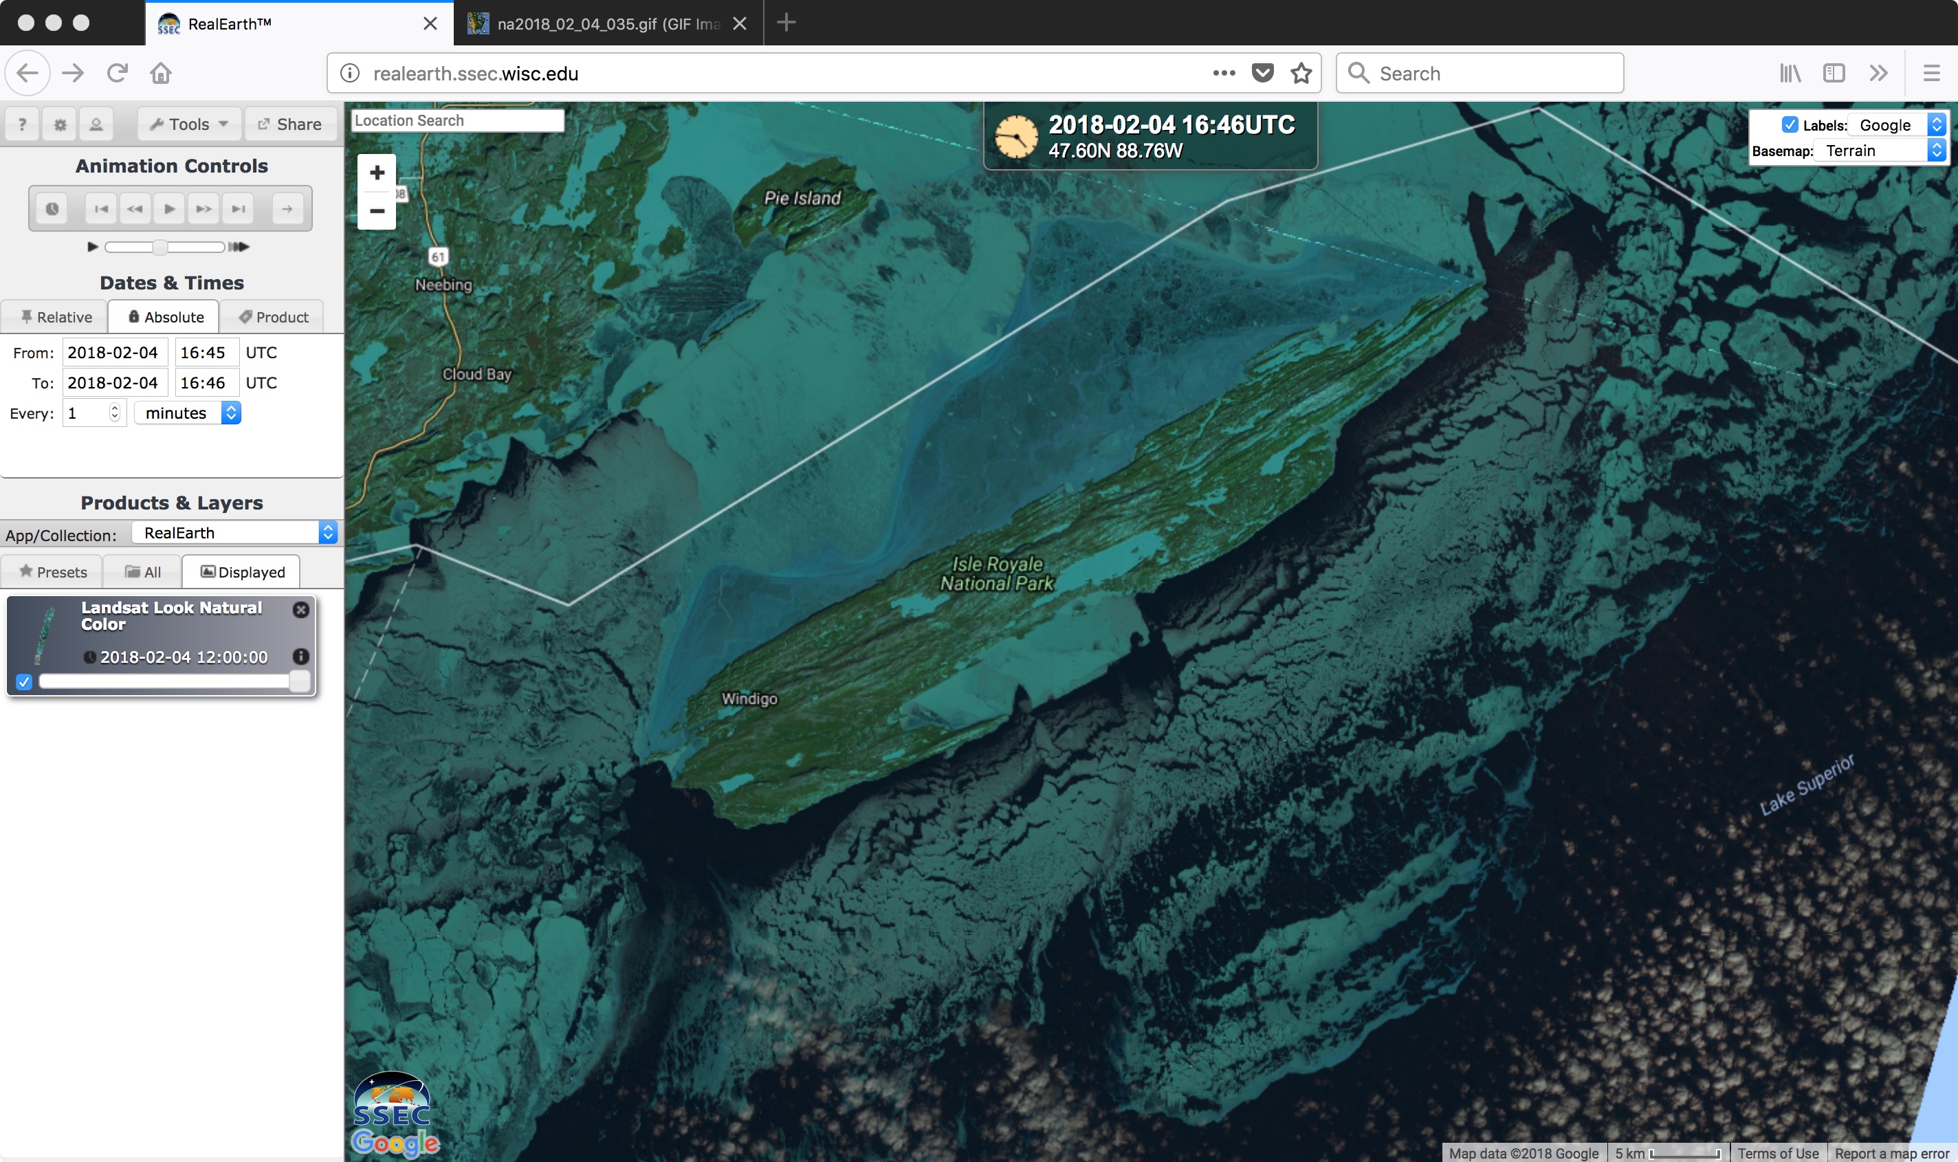Click the Landsat layer thumbnail
The height and width of the screenshot is (1162, 1958).
click(45, 636)
